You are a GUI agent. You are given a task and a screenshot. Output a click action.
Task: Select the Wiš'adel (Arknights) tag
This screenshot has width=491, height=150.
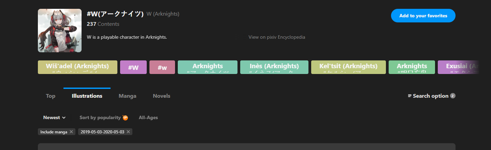[x=77, y=67]
